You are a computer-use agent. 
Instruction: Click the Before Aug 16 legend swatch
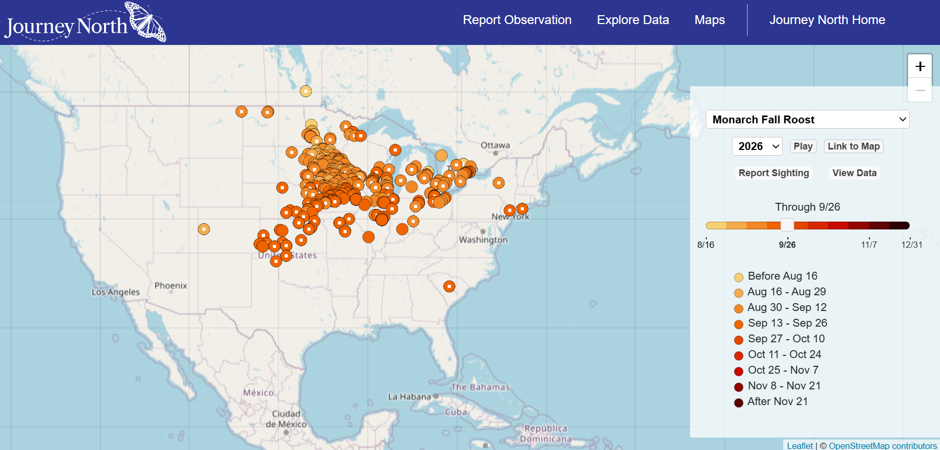[x=739, y=277]
